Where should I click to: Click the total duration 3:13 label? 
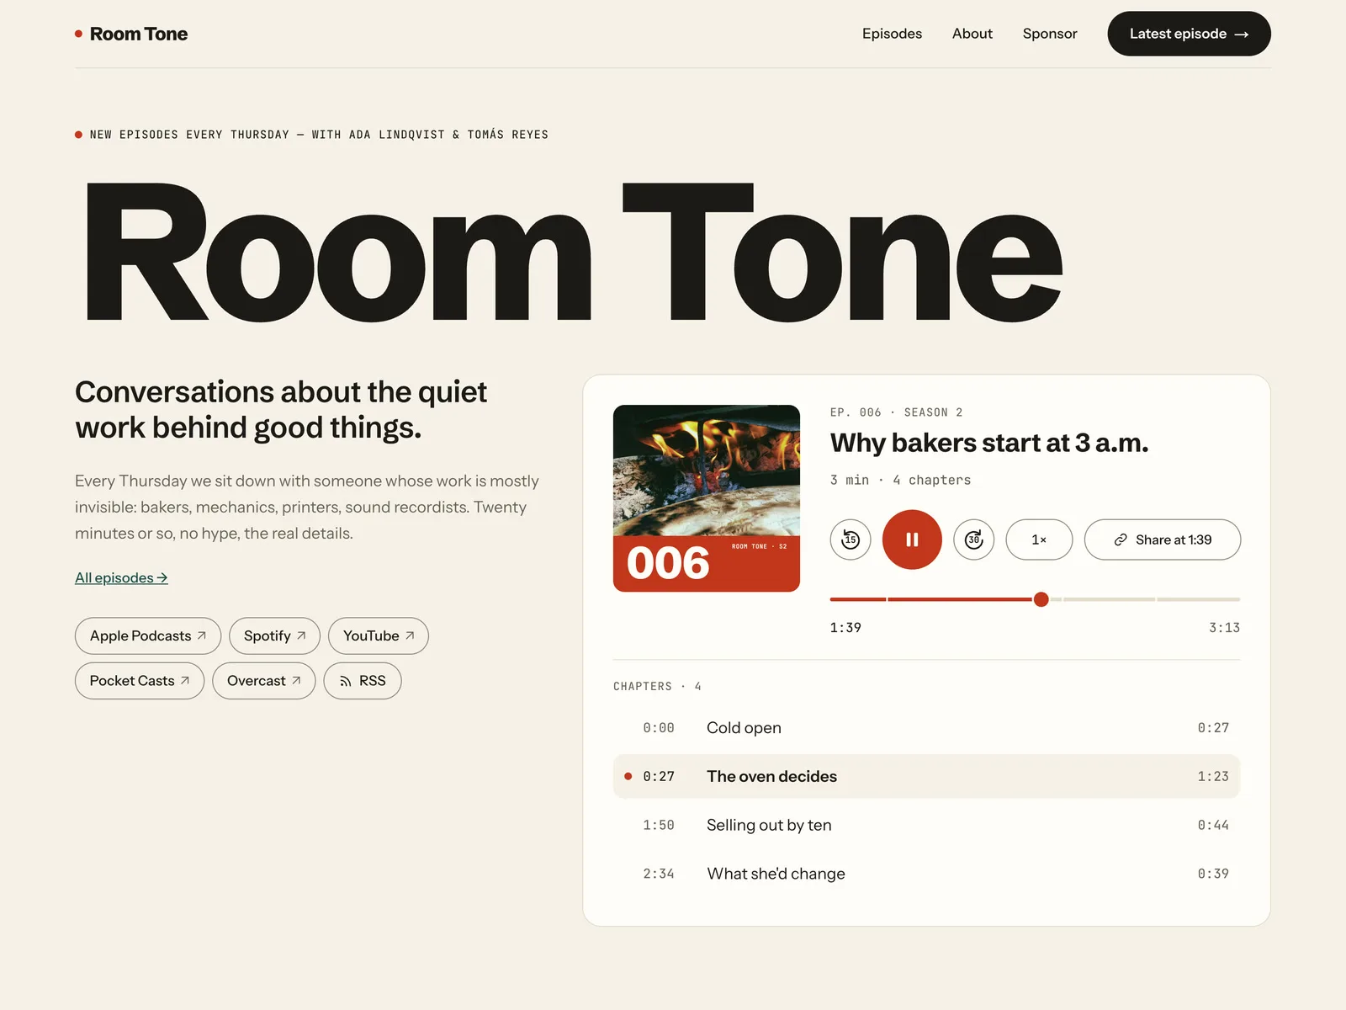[1224, 628]
